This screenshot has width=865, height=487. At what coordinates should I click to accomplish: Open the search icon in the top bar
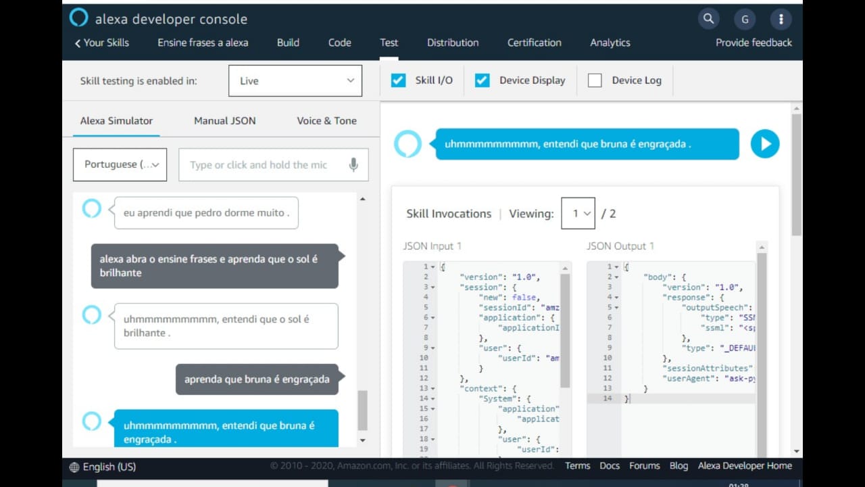point(708,19)
